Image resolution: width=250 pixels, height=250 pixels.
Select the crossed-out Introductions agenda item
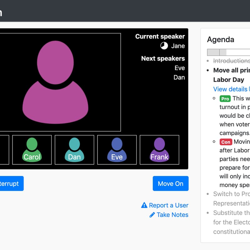pos(232,61)
